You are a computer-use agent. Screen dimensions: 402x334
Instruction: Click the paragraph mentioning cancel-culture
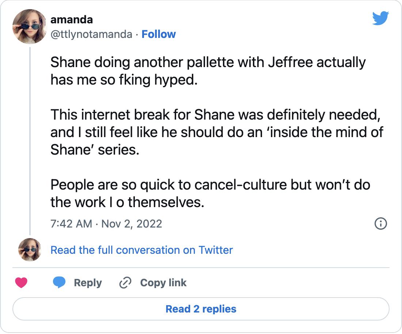pyautogui.click(x=210, y=193)
